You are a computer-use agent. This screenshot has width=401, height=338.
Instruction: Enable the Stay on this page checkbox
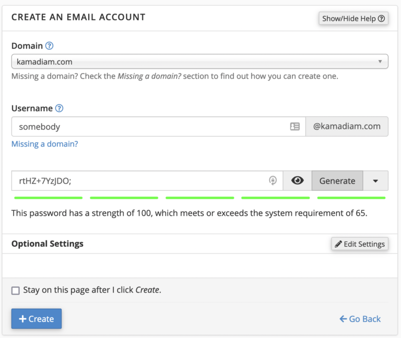point(16,290)
